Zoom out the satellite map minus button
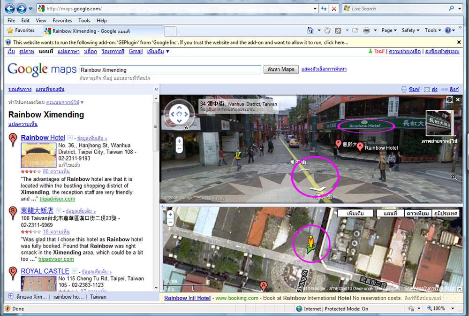 click(x=171, y=222)
